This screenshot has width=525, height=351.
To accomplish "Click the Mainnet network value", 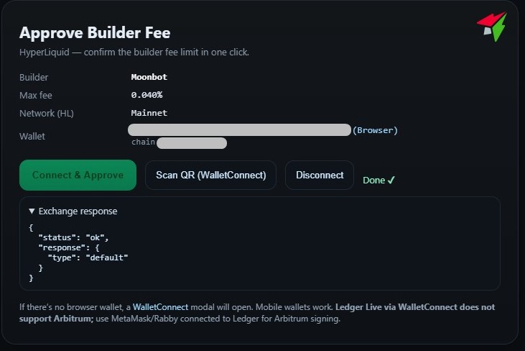I will click(149, 113).
